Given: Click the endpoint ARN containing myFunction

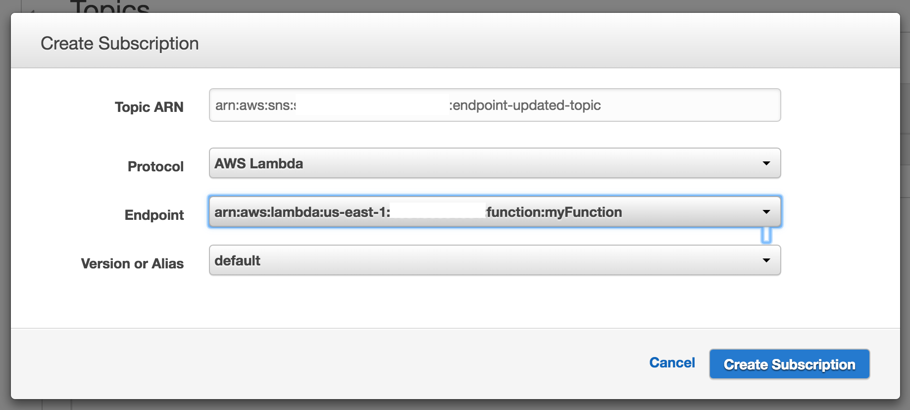Looking at the screenshot, I should (x=418, y=211).
